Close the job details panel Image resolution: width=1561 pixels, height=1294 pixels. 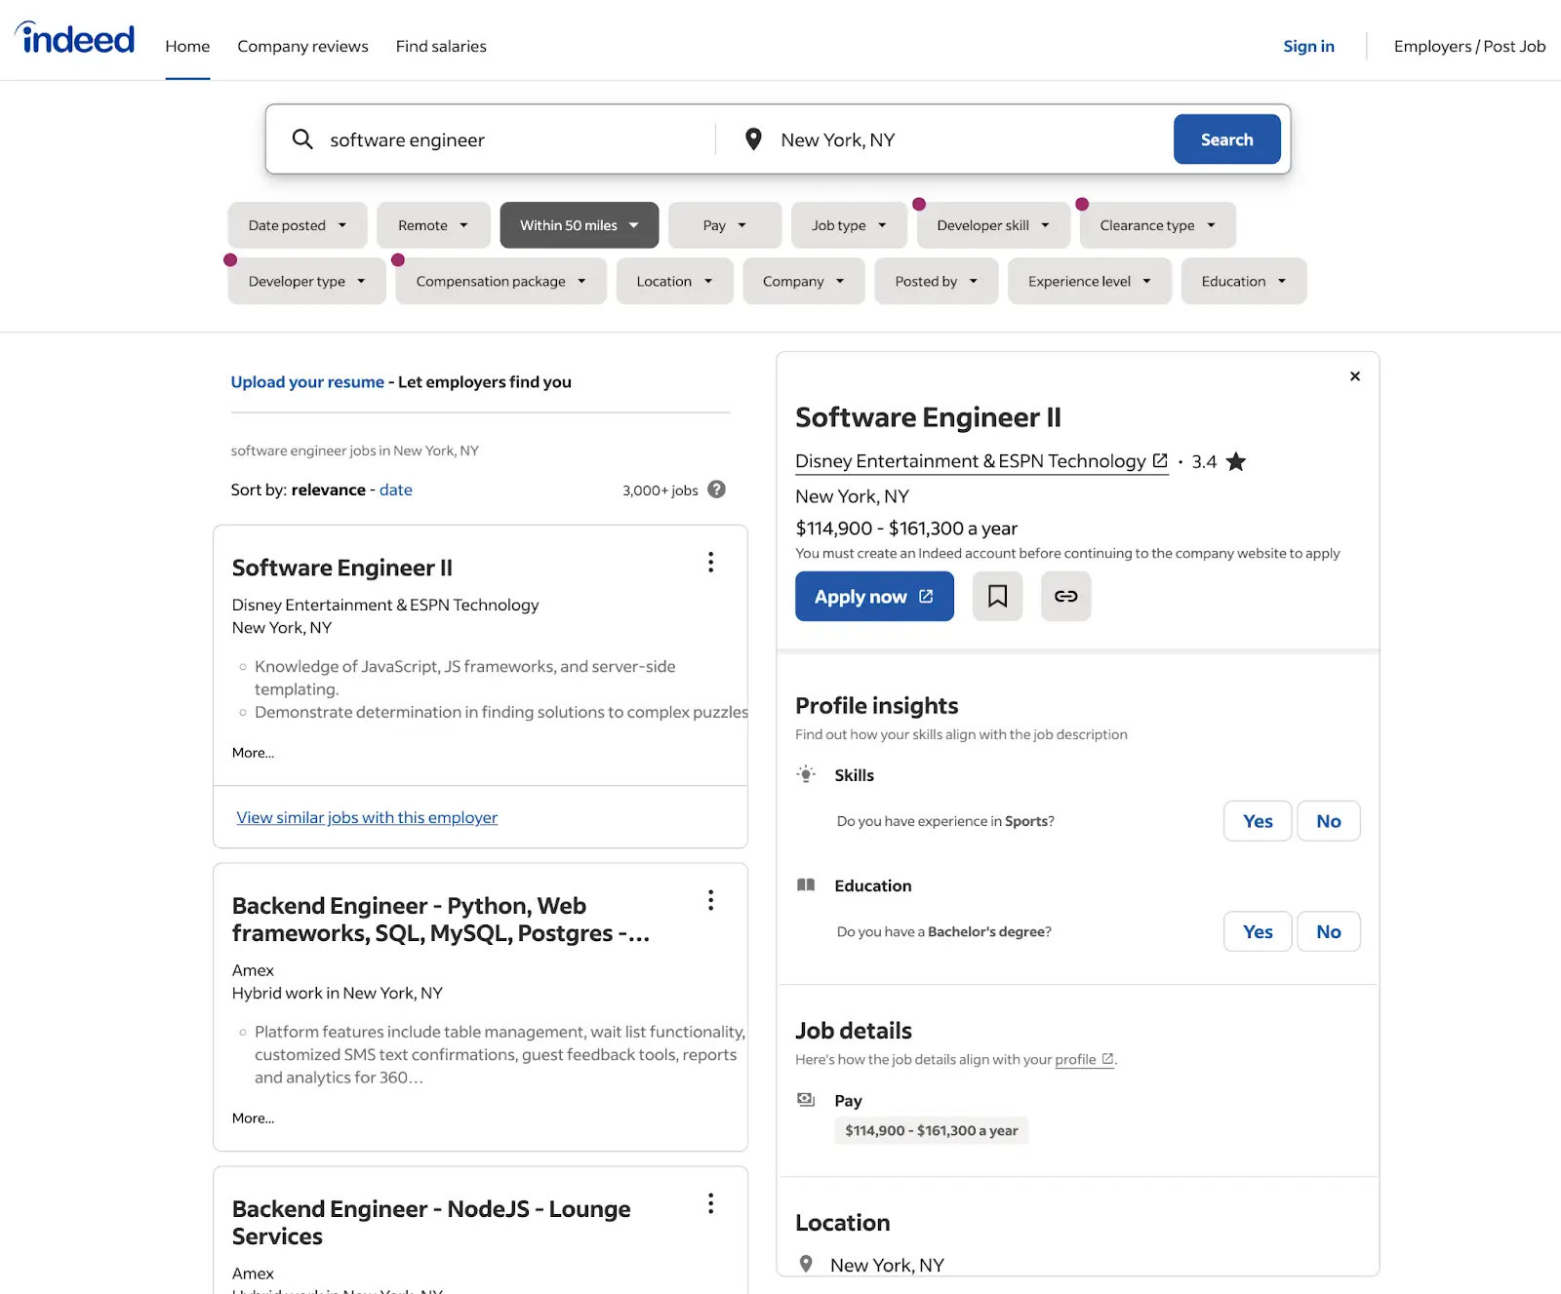(x=1354, y=376)
